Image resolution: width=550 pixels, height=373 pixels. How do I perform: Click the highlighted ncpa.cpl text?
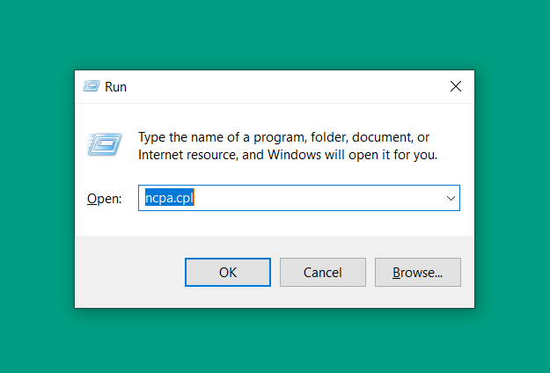coord(170,198)
